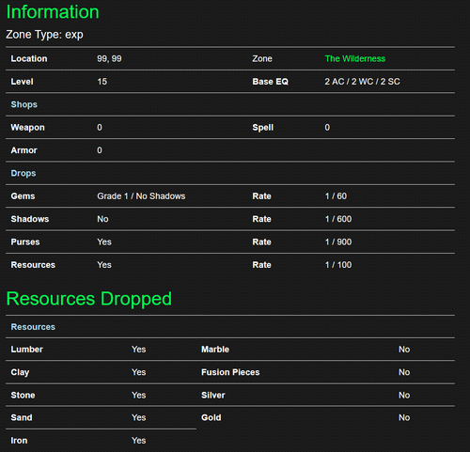The height and width of the screenshot is (452, 470).
Task: Click the Shops section header
Action: 24,104
